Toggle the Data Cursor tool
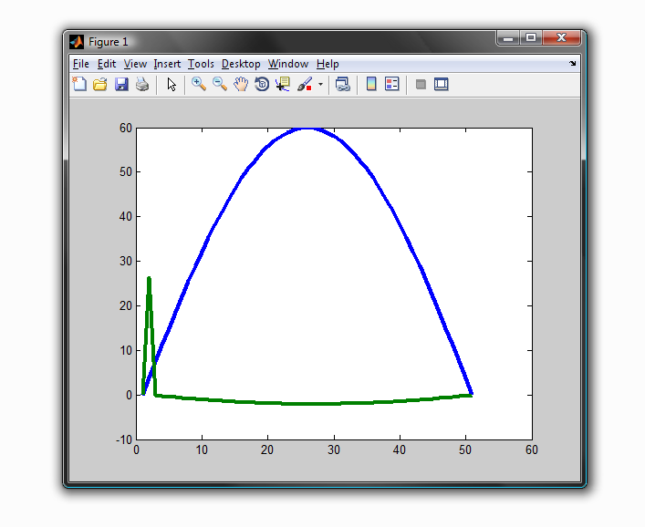This screenshot has height=527, width=645. 283,85
